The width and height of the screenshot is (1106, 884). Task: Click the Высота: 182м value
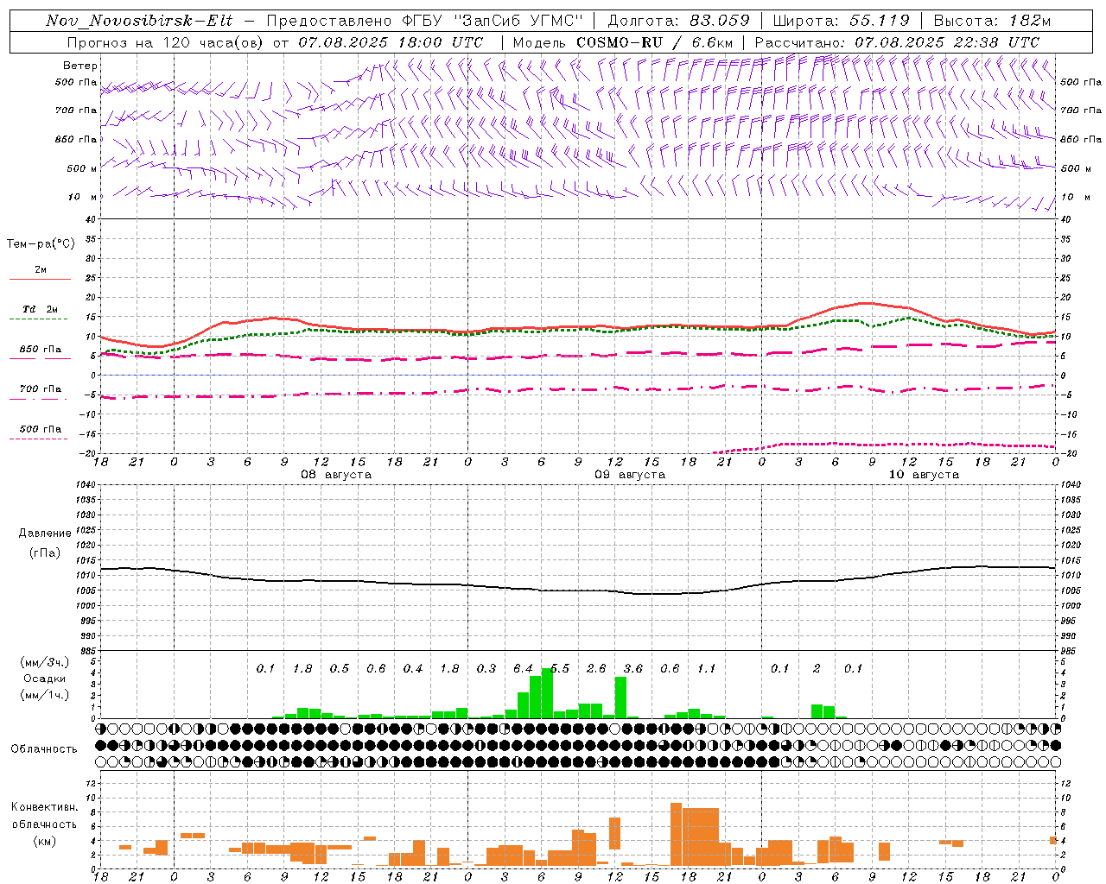click(x=993, y=21)
